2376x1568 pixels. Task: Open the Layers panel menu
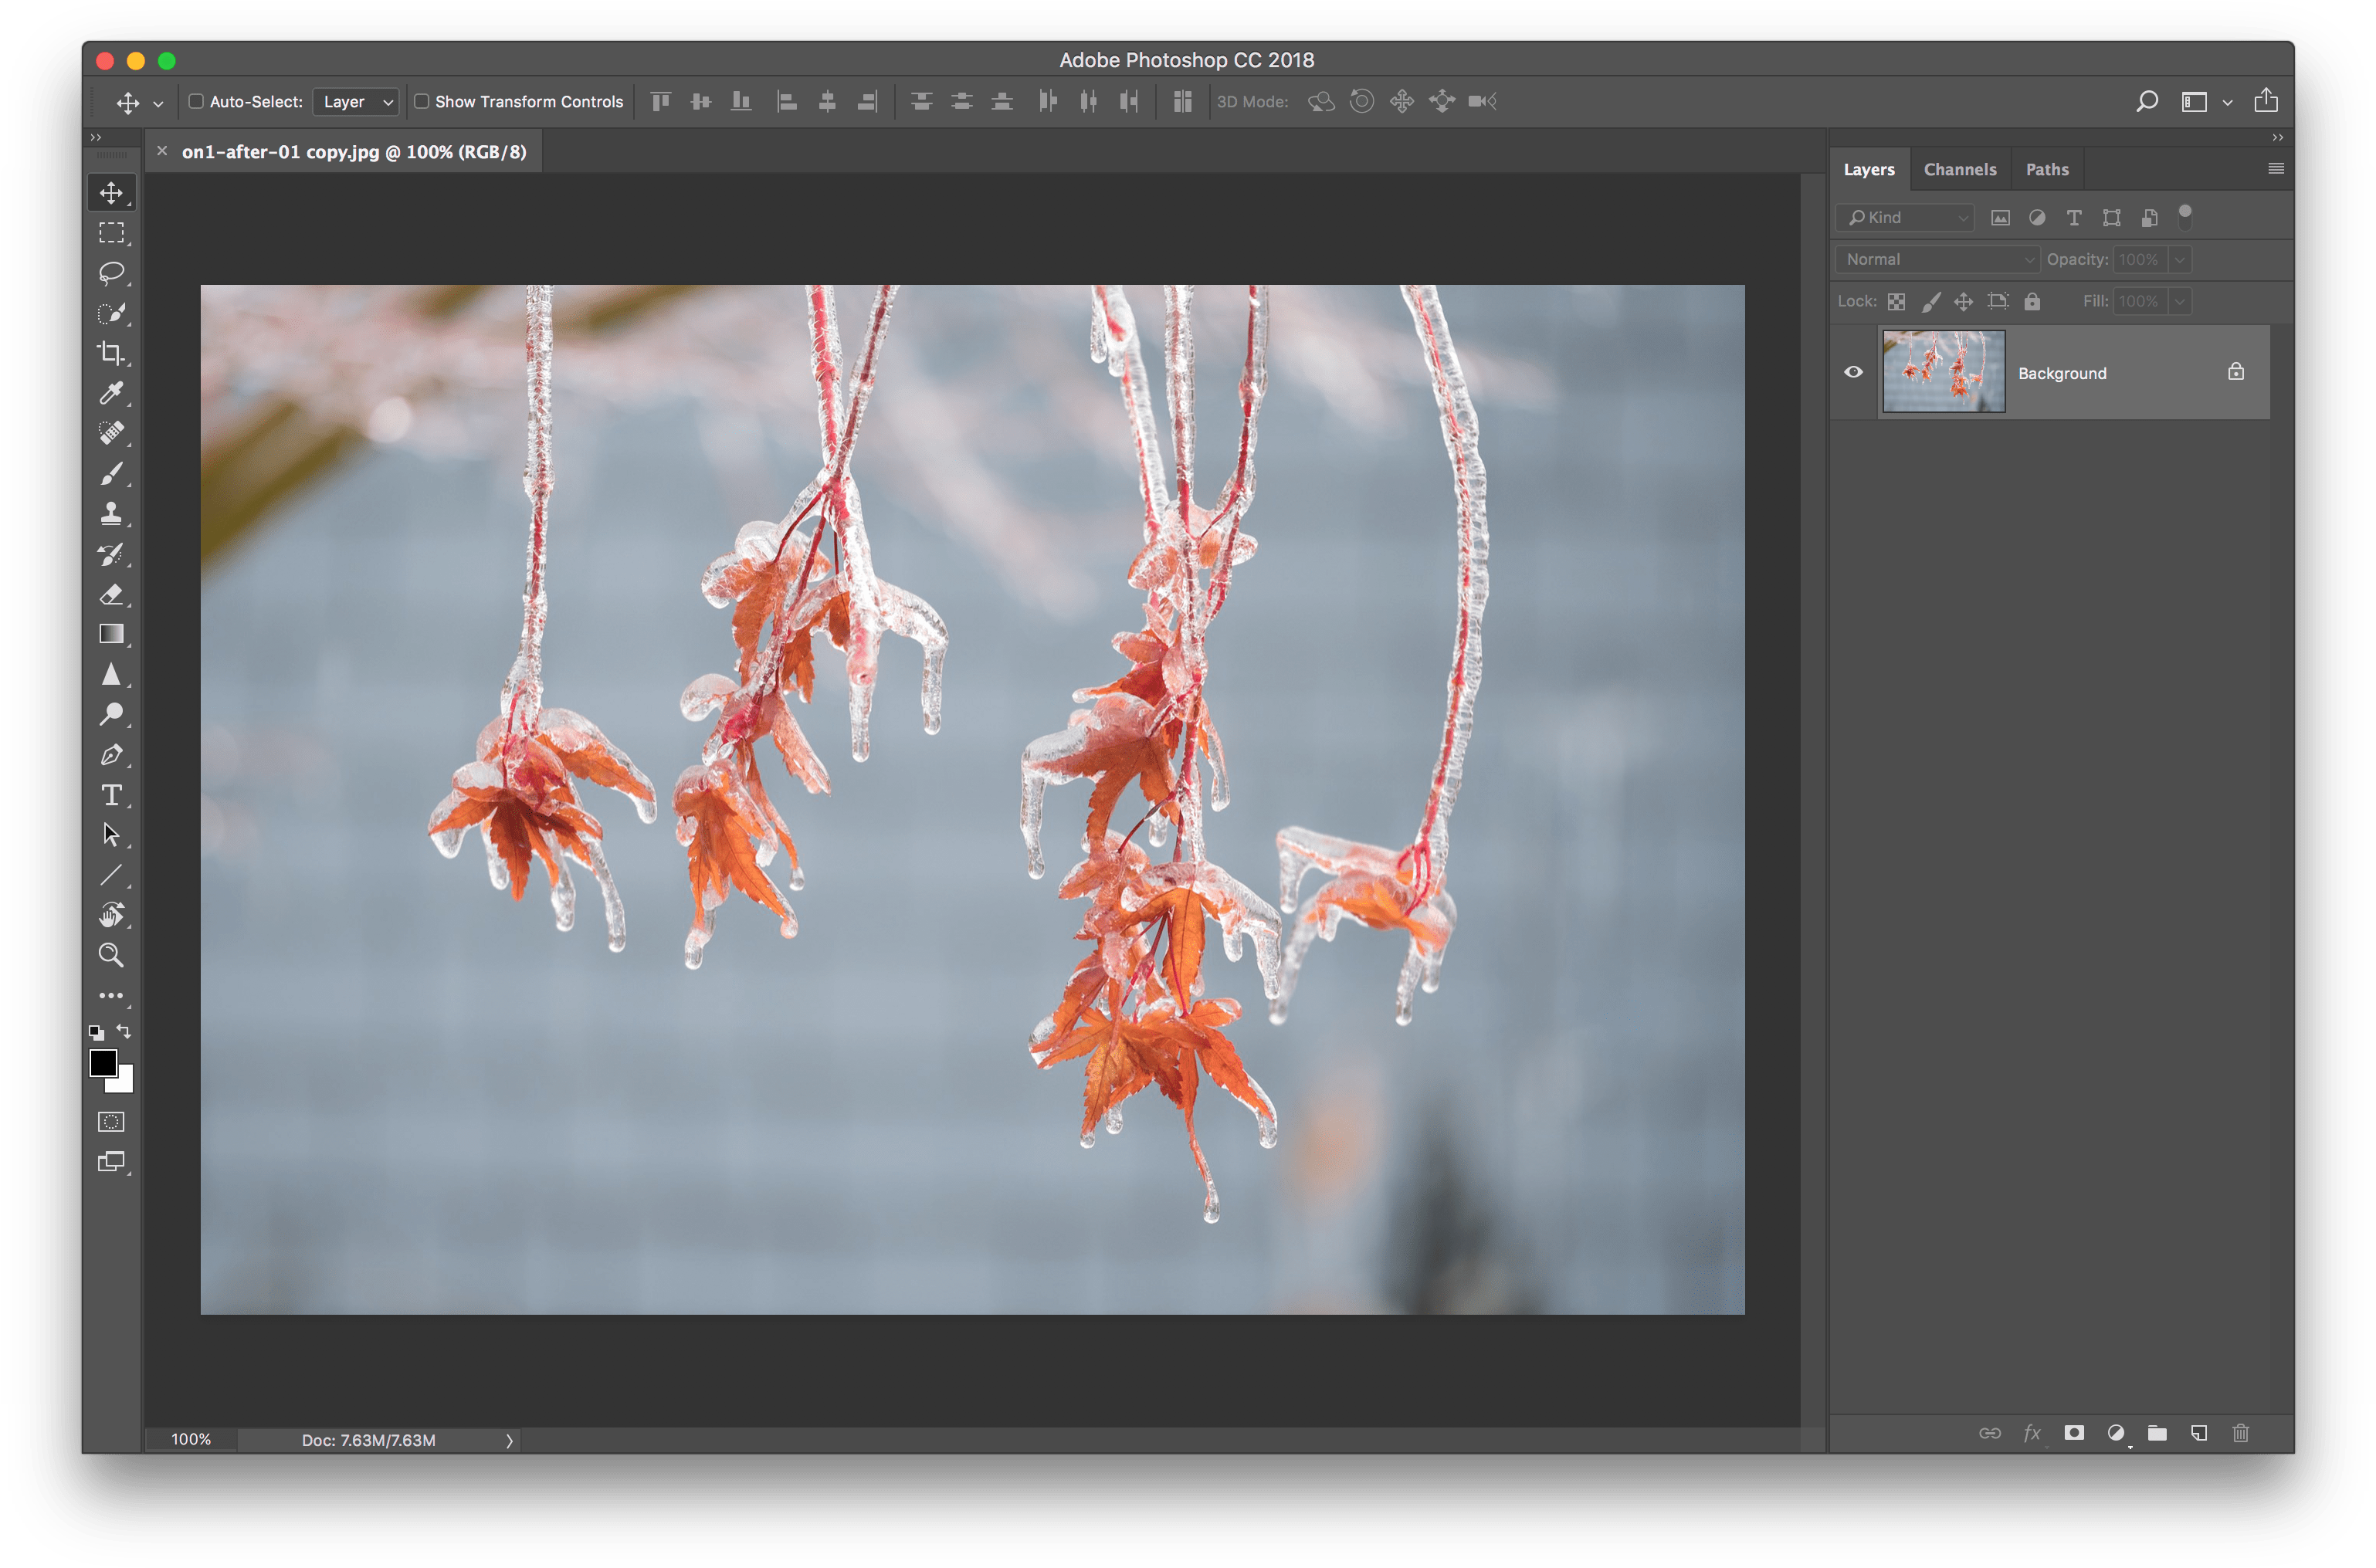tap(2275, 169)
